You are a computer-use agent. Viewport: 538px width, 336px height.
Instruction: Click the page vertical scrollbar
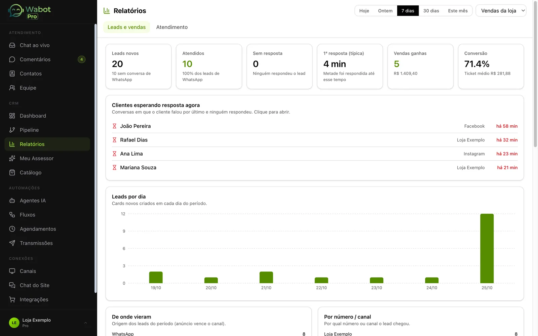coord(535,74)
